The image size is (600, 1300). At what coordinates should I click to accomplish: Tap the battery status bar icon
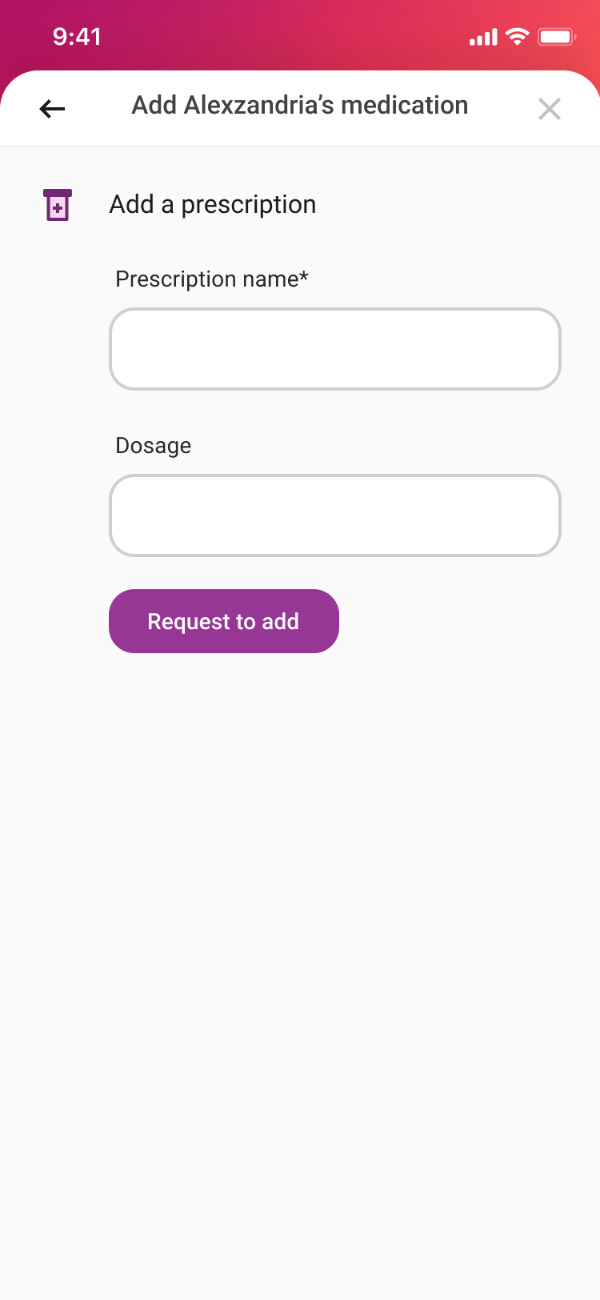(557, 37)
